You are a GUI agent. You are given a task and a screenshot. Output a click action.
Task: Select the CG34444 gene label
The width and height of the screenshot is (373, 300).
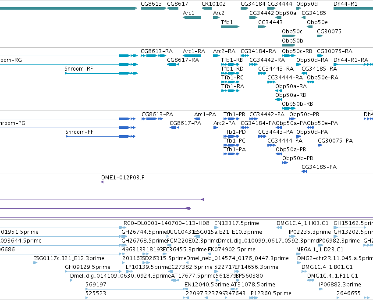tap(280, 4)
